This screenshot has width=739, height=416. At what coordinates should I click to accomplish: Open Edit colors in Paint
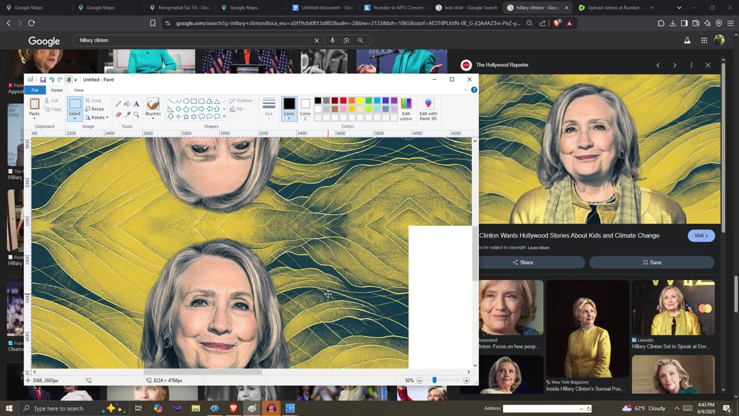406,109
